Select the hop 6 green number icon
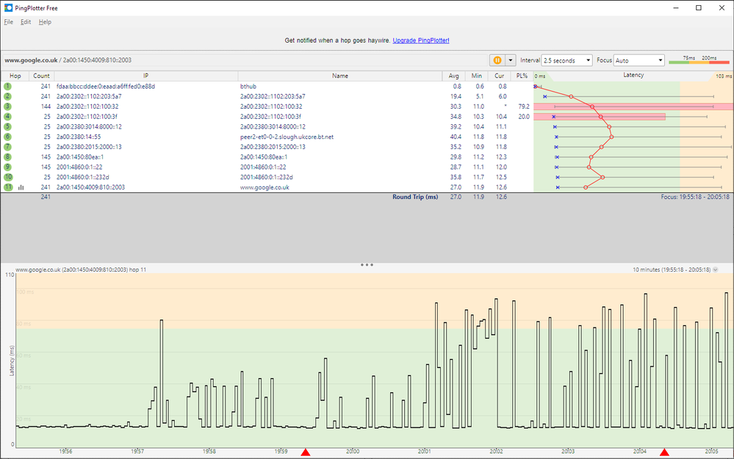734x459 pixels. click(x=8, y=137)
